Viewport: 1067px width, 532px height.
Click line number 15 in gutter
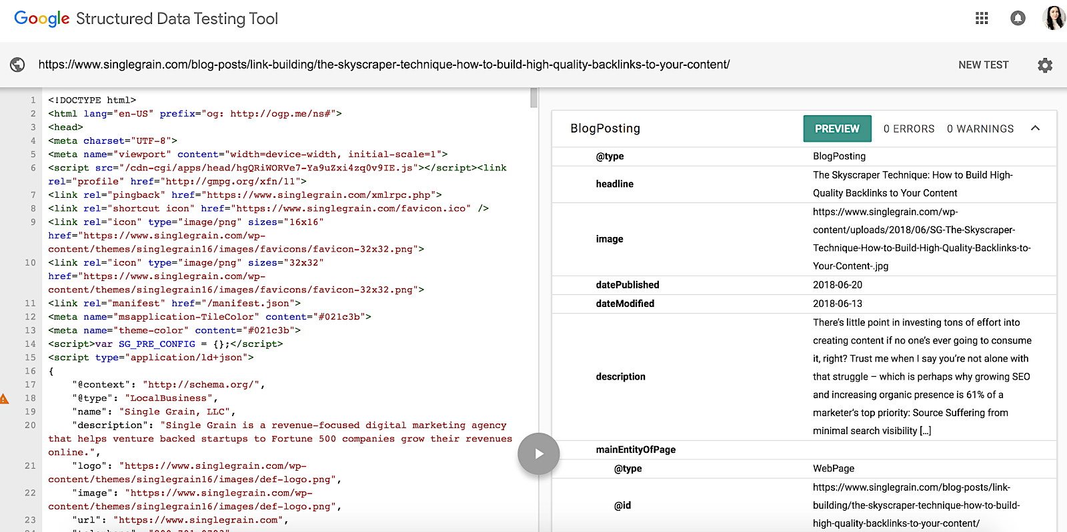pyautogui.click(x=31, y=358)
